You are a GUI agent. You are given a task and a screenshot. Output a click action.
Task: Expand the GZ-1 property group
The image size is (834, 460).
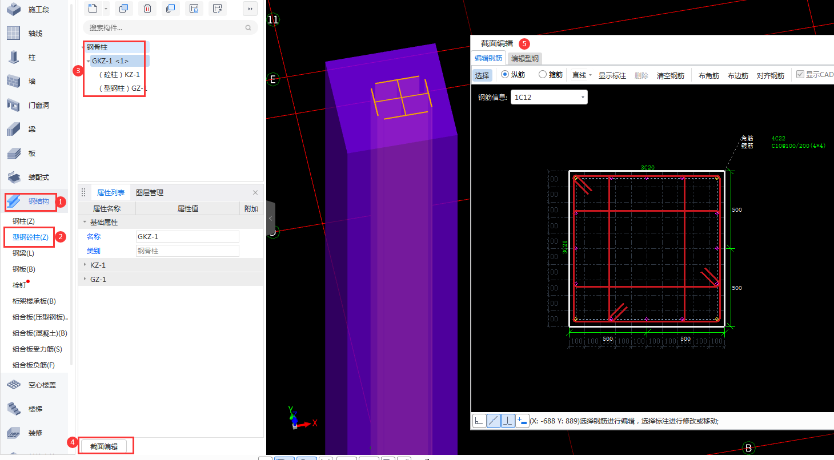pyautogui.click(x=85, y=280)
